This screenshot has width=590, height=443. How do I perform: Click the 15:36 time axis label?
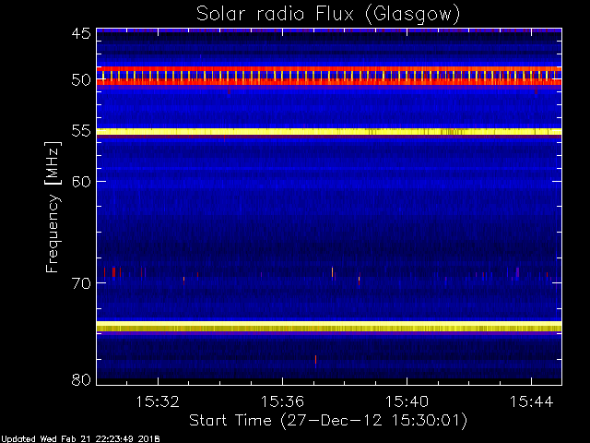coord(282,401)
